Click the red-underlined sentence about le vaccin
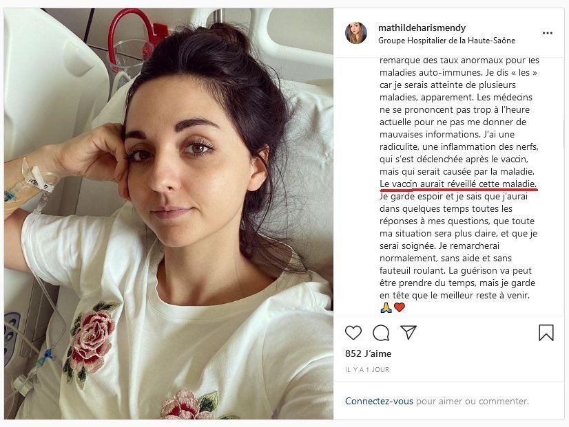Viewport: 569px width, 427px height. click(x=458, y=184)
